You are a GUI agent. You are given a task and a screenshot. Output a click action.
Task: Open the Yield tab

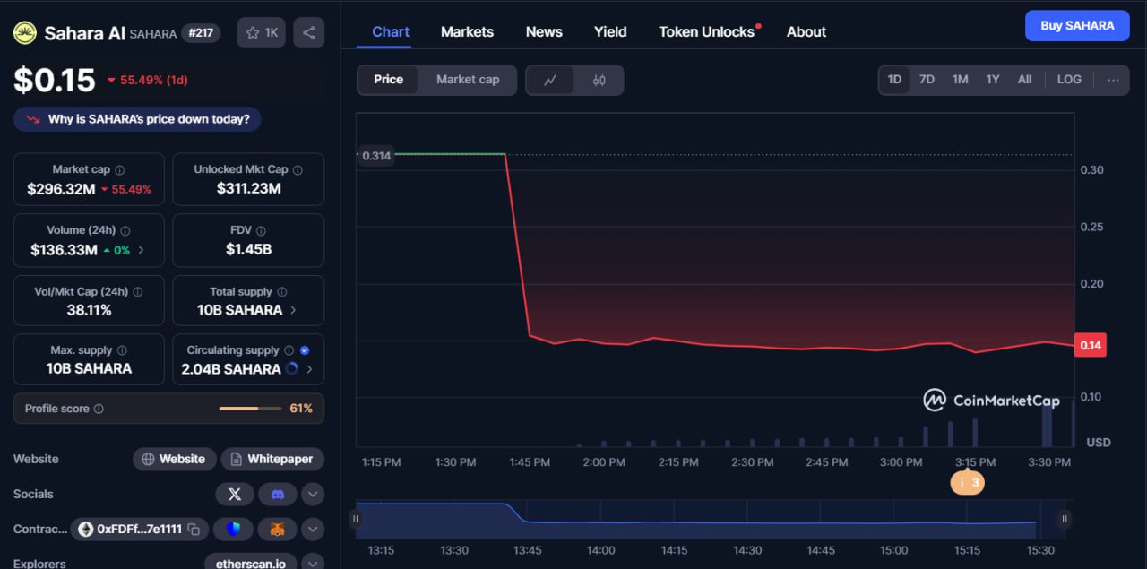pos(610,31)
